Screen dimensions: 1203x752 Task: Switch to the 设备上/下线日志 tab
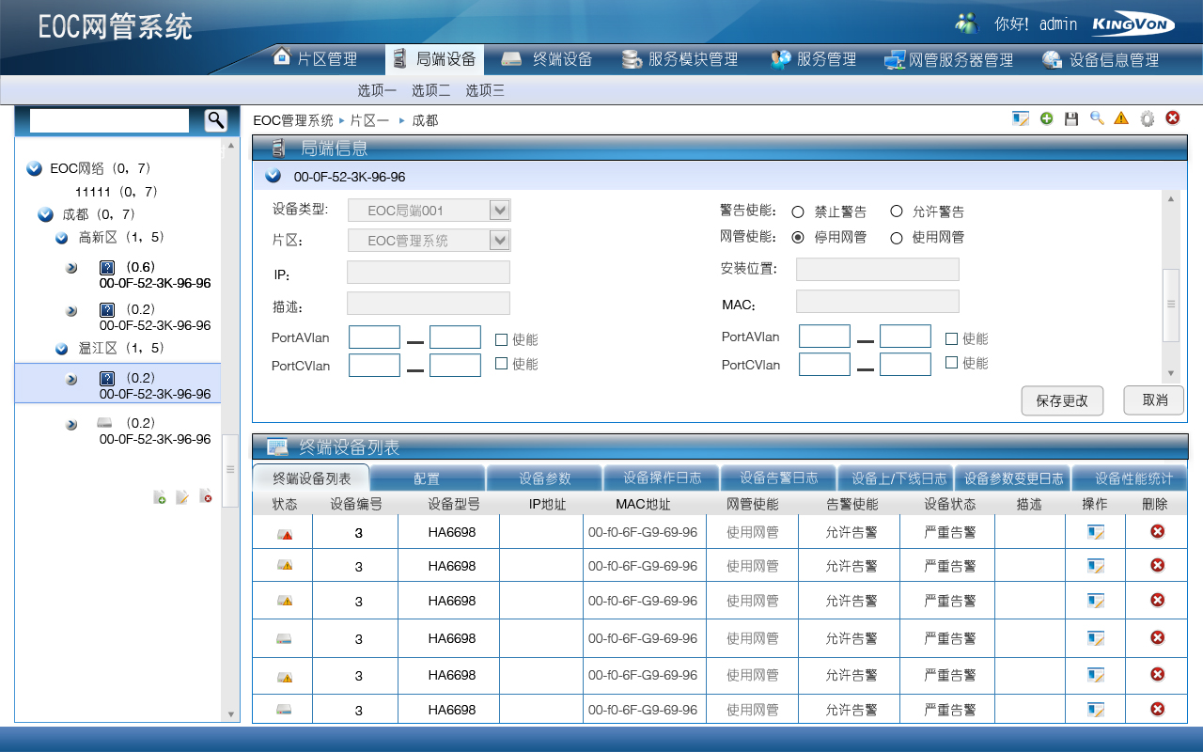[x=896, y=478]
